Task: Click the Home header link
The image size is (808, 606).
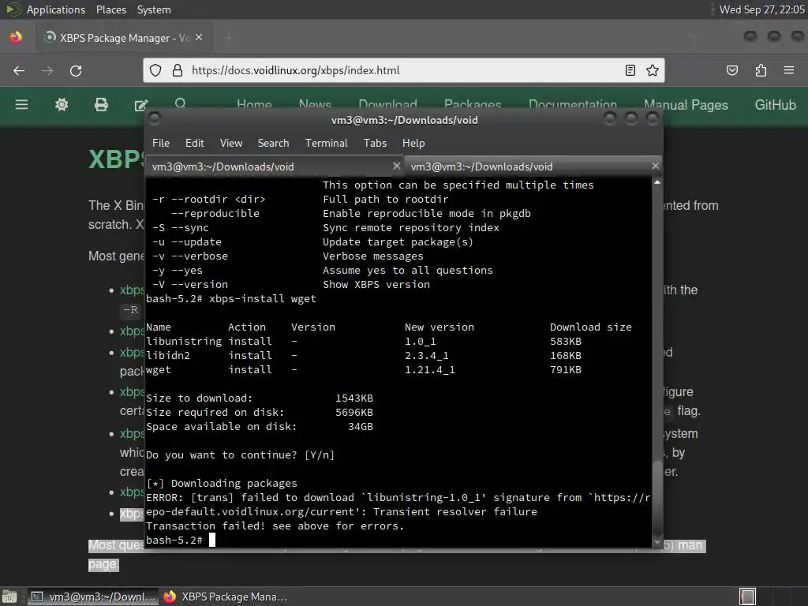Action: click(x=254, y=105)
